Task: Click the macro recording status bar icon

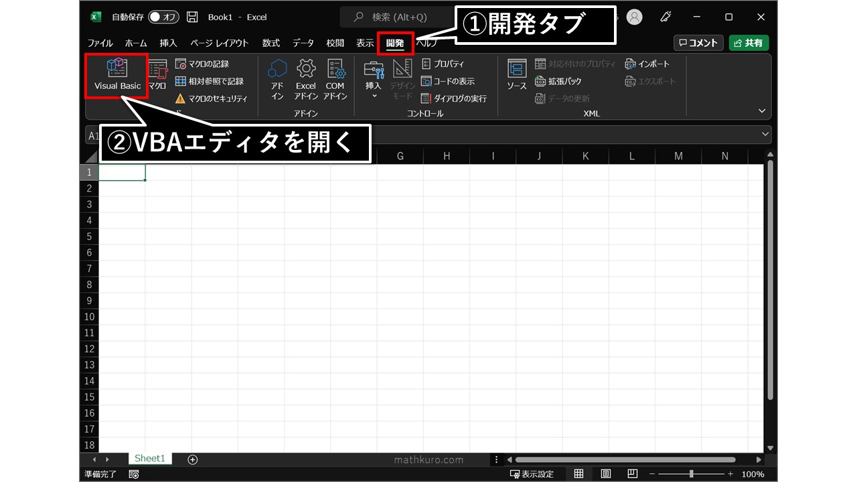Action: (x=134, y=474)
